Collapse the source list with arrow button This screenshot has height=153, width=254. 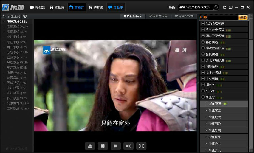(x=4, y=16)
